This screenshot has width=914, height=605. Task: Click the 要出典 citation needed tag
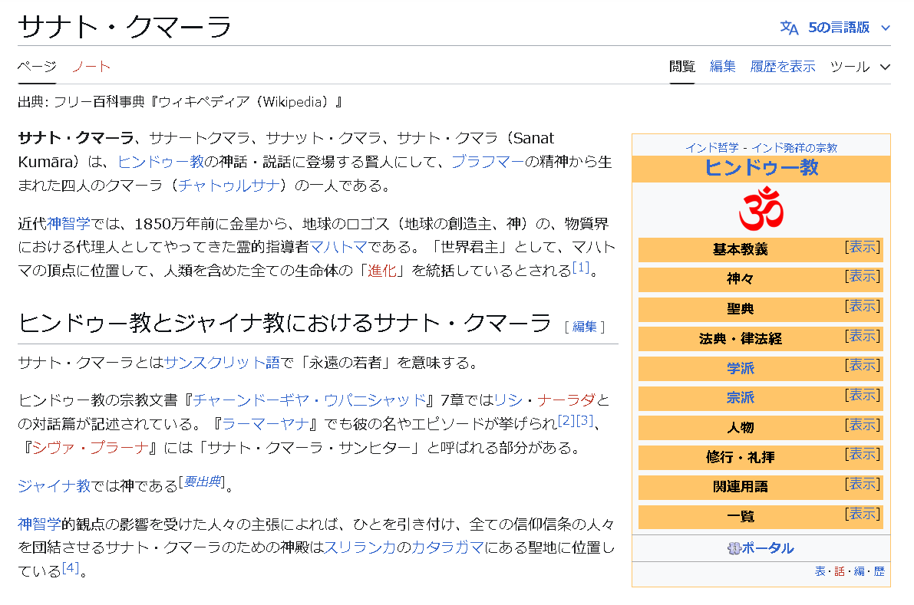[x=202, y=482]
